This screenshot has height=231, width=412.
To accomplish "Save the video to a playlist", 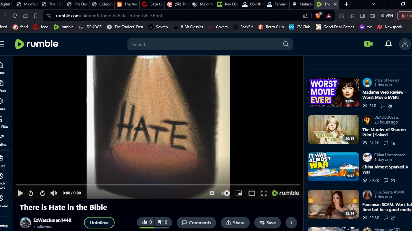I will click(267, 223).
